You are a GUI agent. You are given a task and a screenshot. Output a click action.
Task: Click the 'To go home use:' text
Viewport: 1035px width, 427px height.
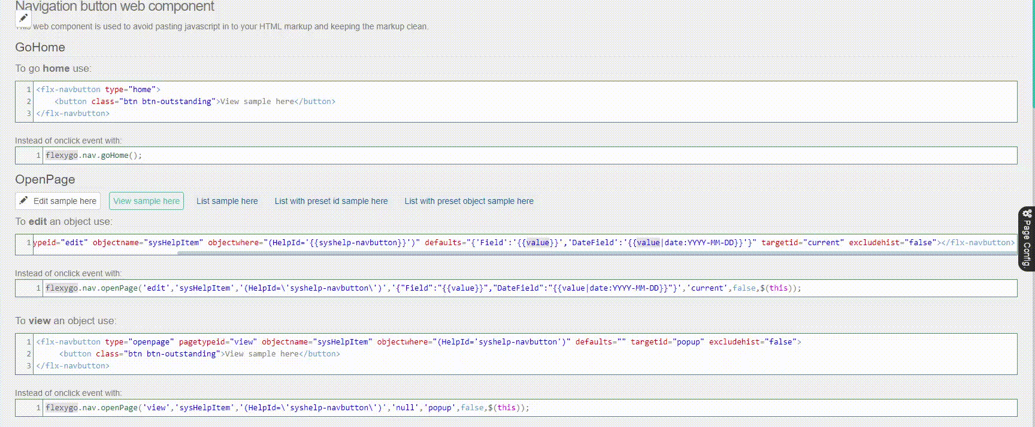tap(53, 68)
